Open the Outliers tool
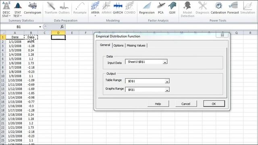Image resolution: width=258 pixels, height=145 pixels. (x=64, y=8)
